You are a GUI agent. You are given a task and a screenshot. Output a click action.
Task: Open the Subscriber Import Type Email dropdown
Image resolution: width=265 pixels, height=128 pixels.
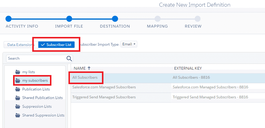(x=129, y=44)
